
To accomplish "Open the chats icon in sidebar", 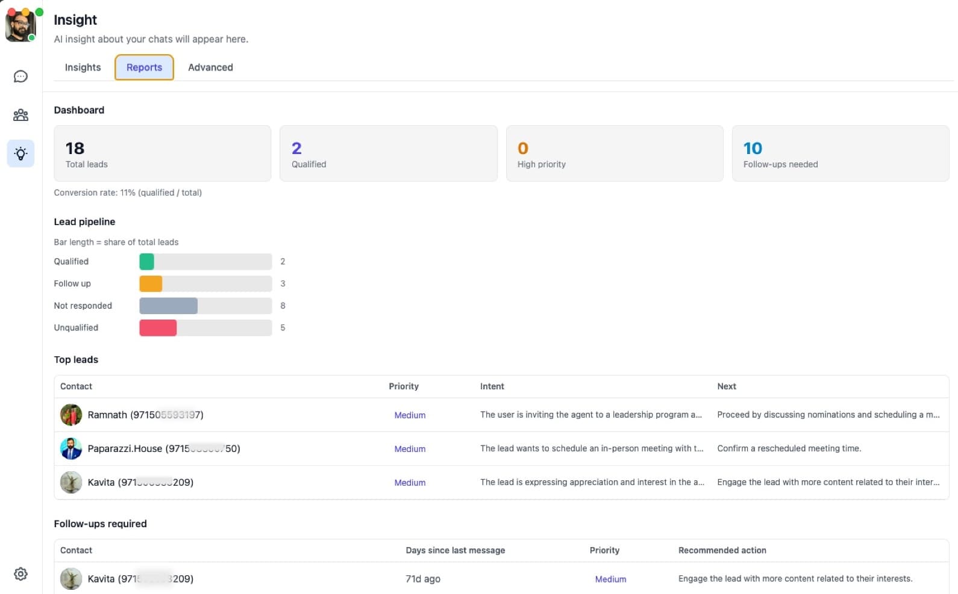I will (x=20, y=76).
